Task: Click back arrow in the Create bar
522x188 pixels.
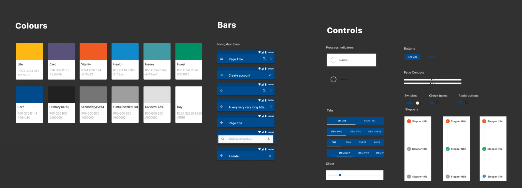Action: coord(222,156)
